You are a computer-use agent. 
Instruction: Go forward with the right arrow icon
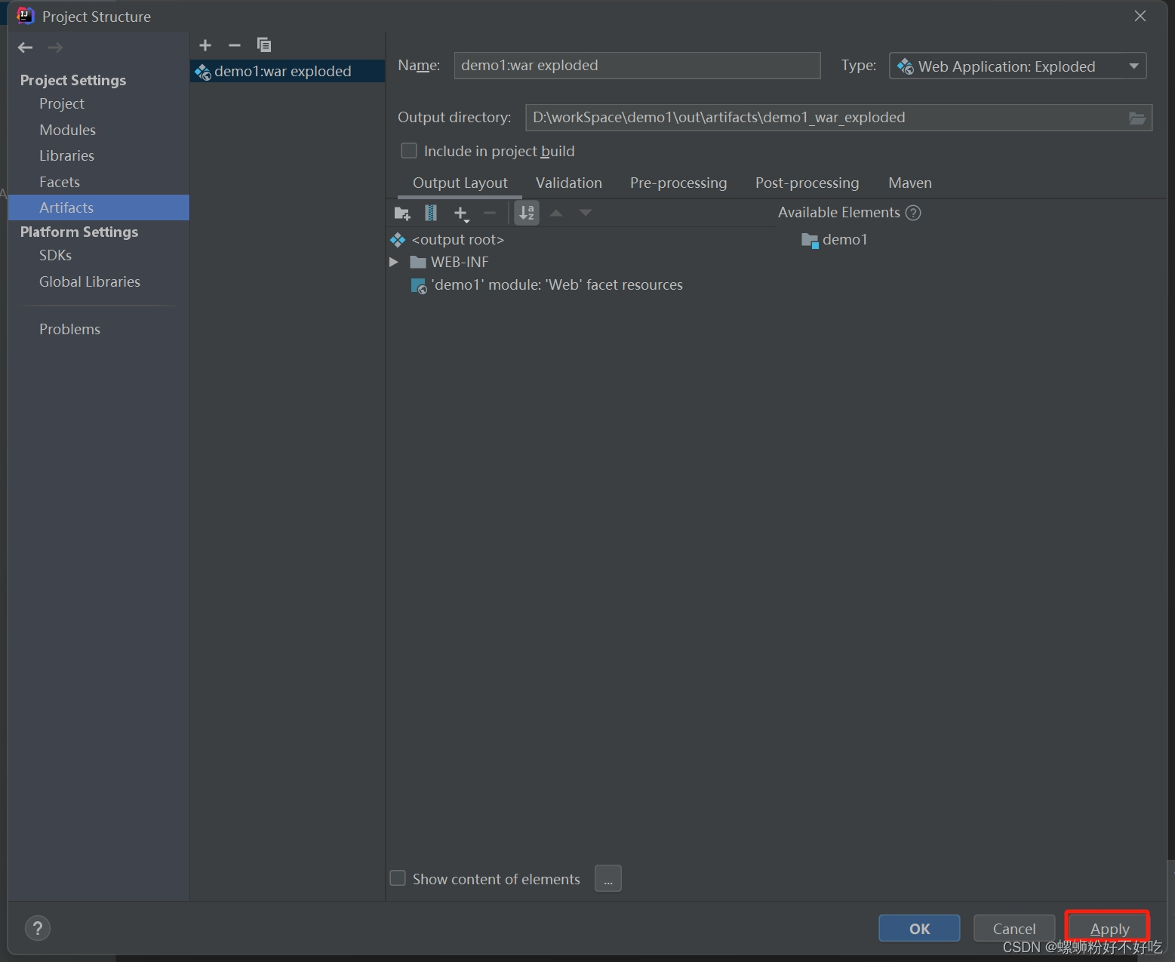(x=55, y=48)
